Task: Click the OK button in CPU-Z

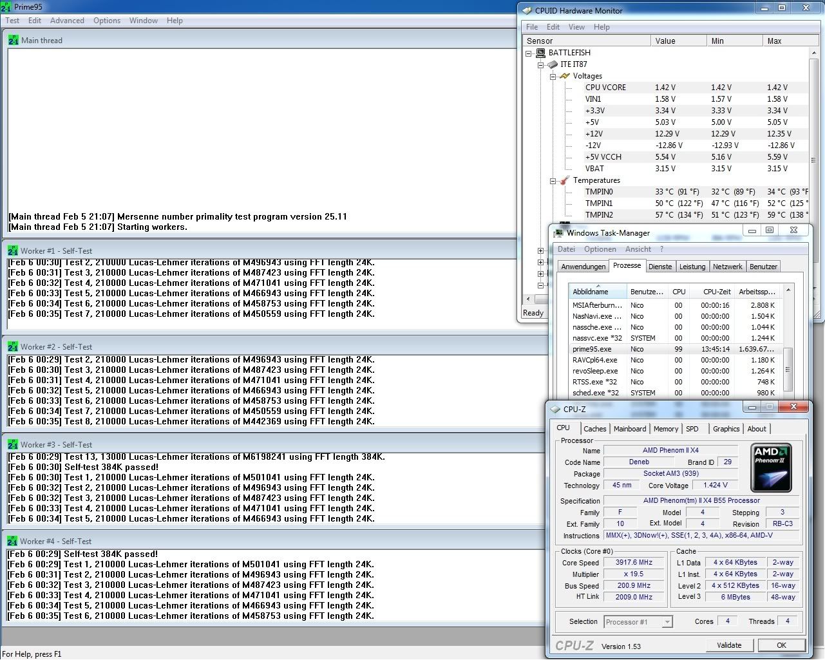Action: (x=781, y=645)
